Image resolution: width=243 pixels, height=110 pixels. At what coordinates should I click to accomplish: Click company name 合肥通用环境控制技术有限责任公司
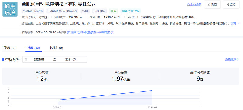pyautogui.click(x=59, y=4)
